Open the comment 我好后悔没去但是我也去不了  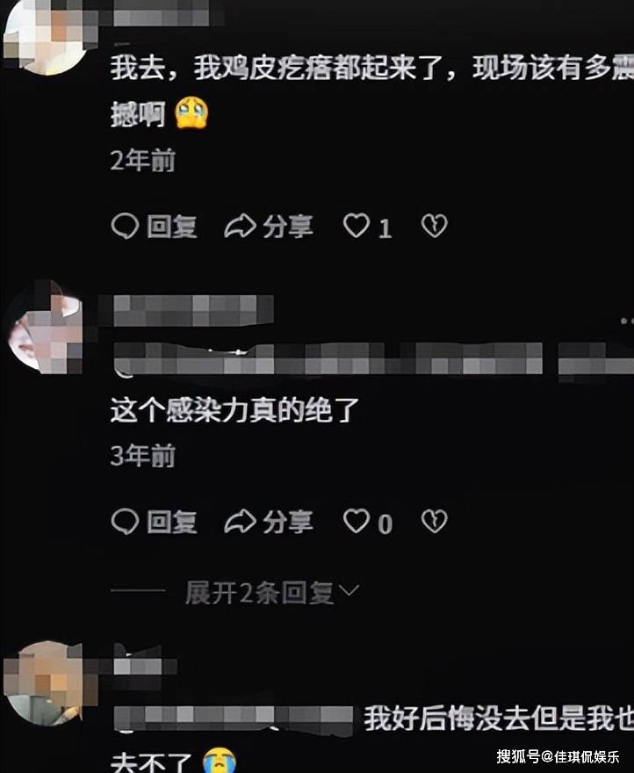[x=372, y=739]
